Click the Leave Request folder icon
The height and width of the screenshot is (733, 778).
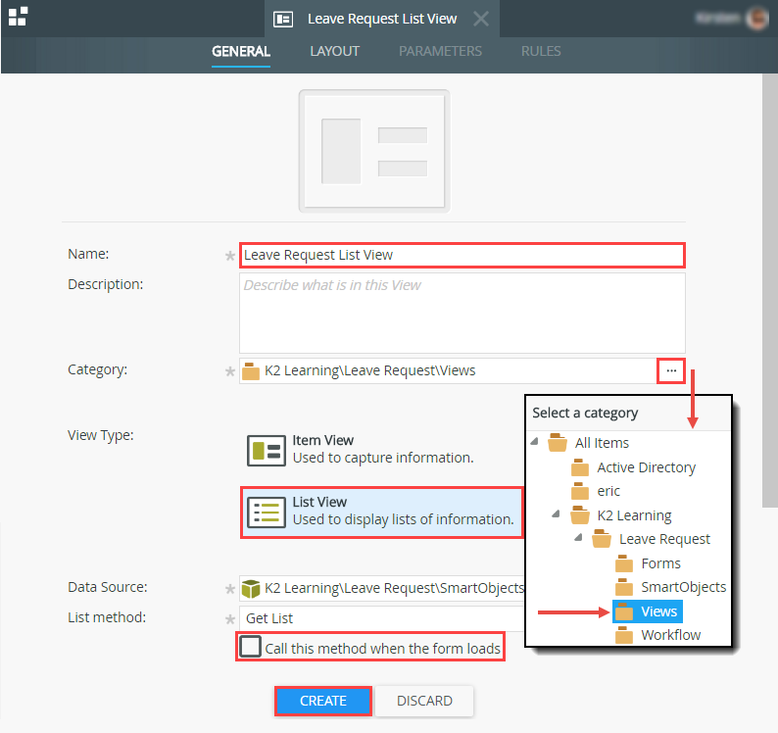coord(602,538)
